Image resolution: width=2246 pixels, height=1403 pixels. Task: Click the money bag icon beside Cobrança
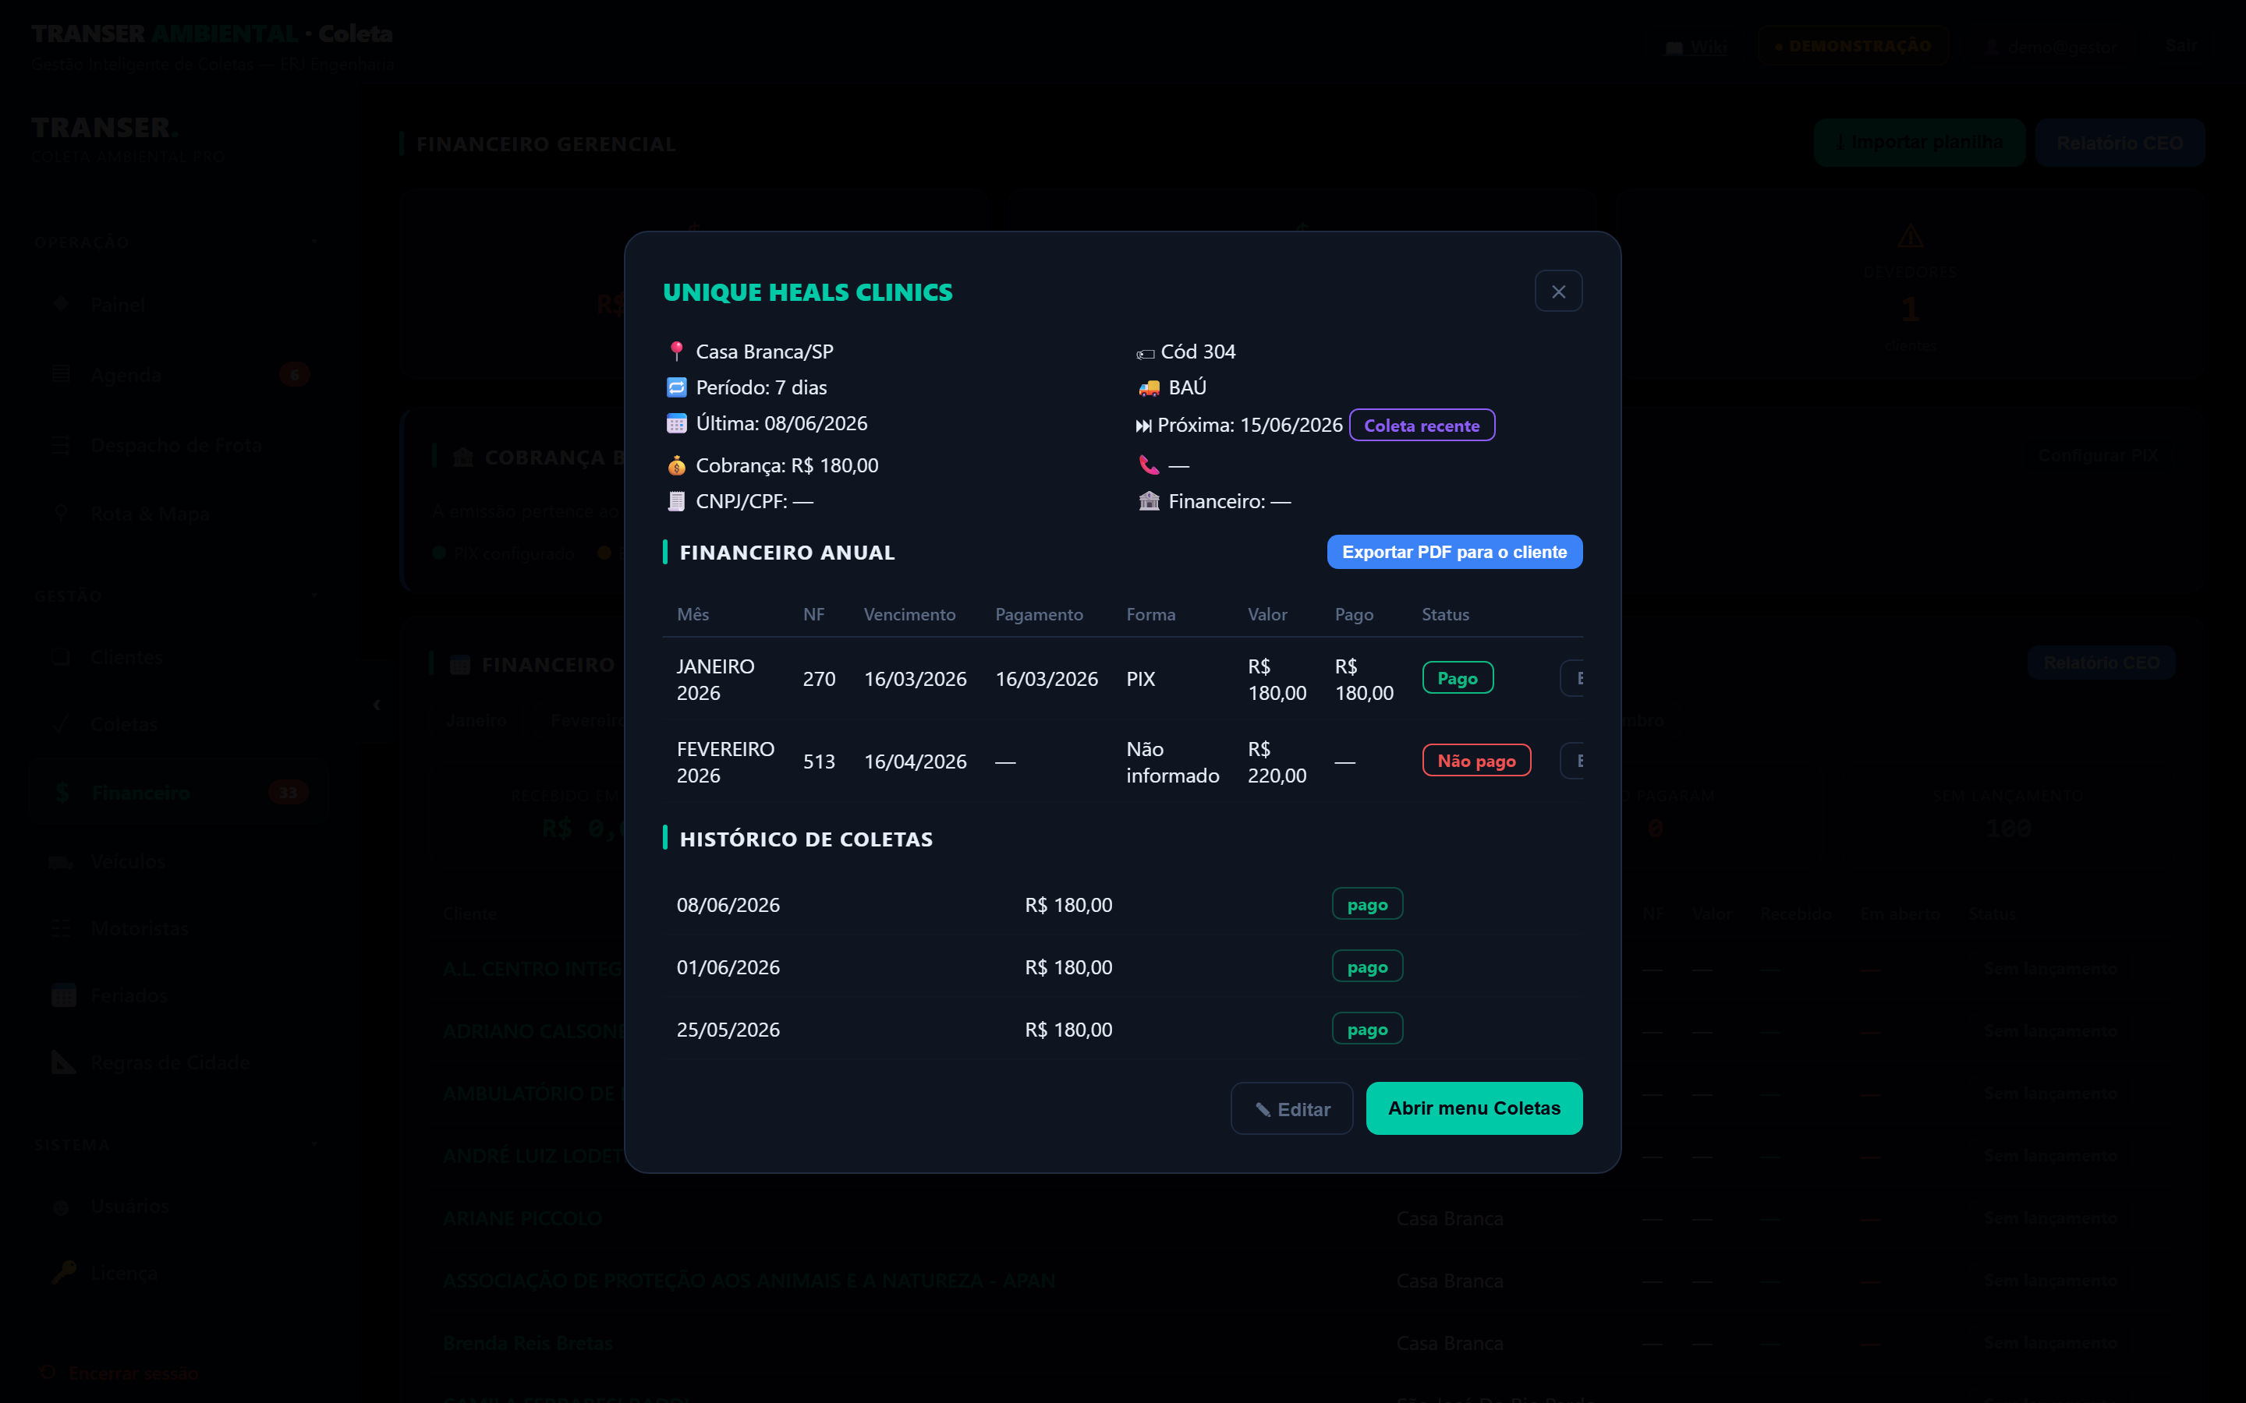pos(677,465)
